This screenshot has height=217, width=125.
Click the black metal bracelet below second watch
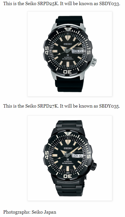[x=70, y=189]
